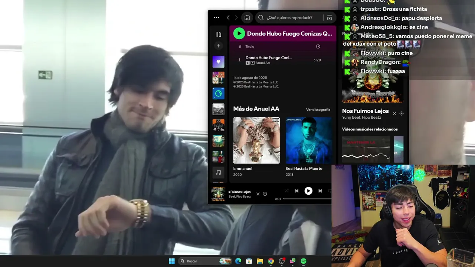
Task: Open the teal landscape cover in sidebar
Action: point(218,141)
